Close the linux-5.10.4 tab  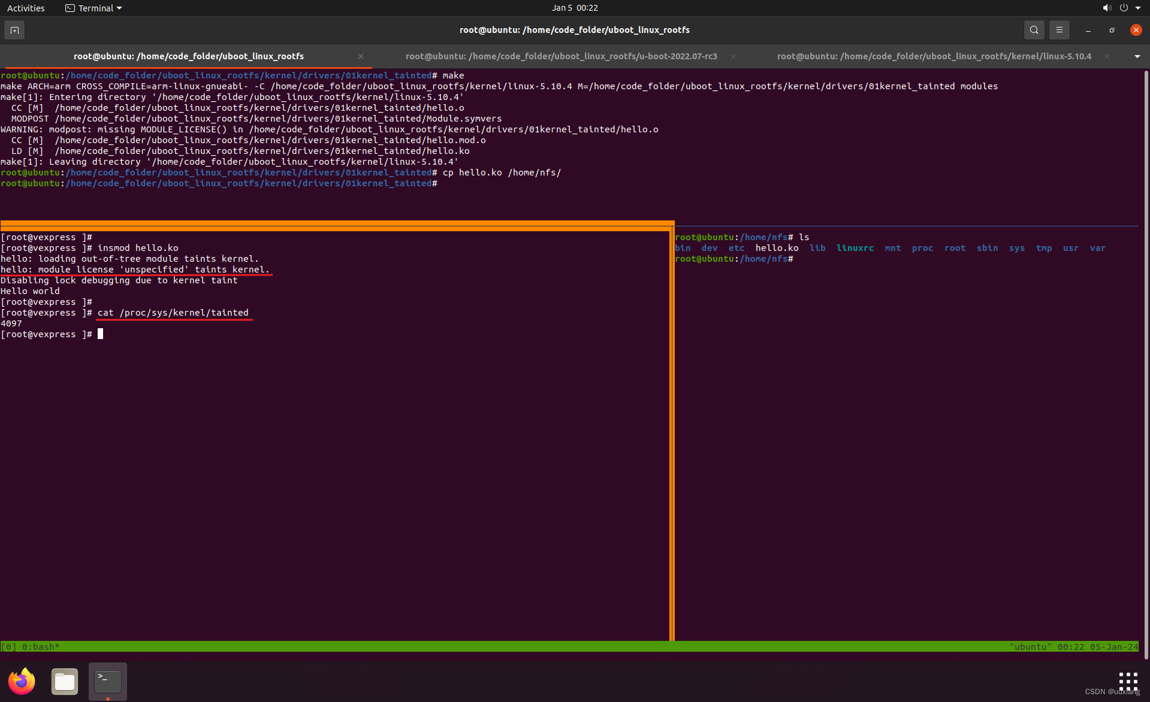1107,56
